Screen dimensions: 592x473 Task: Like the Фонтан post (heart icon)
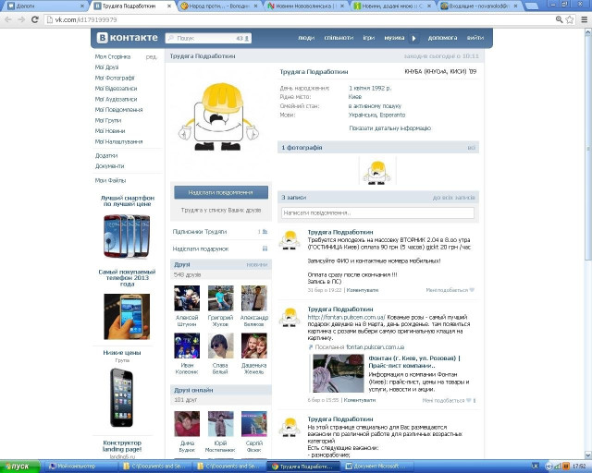click(471, 401)
